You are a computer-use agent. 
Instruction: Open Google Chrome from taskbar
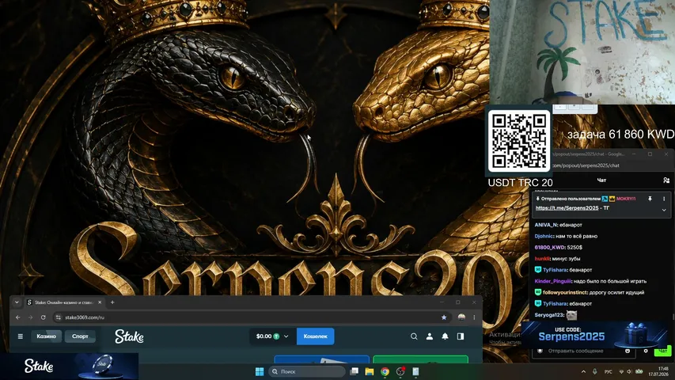click(x=385, y=371)
